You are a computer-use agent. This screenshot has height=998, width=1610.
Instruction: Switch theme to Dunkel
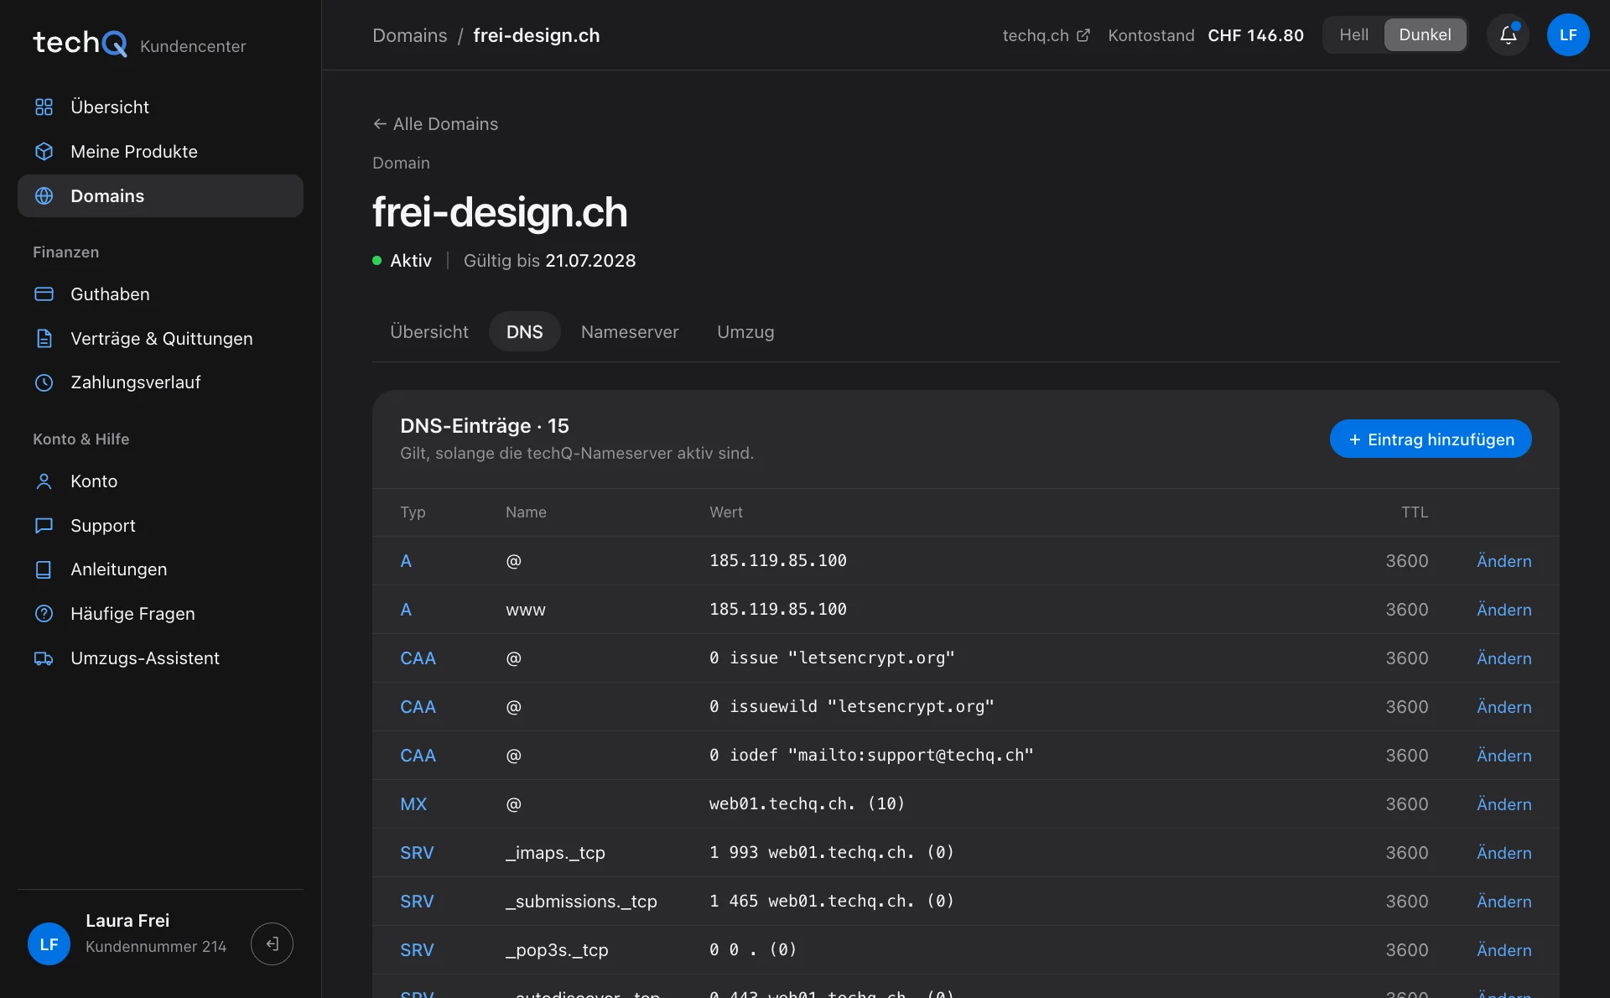1425,35
